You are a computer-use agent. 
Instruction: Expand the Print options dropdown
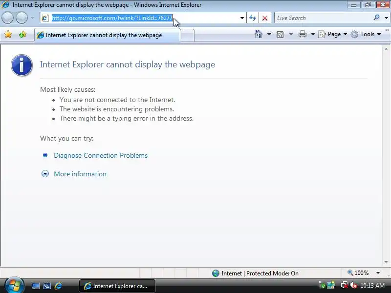pyautogui.click(x=313, y=34)
